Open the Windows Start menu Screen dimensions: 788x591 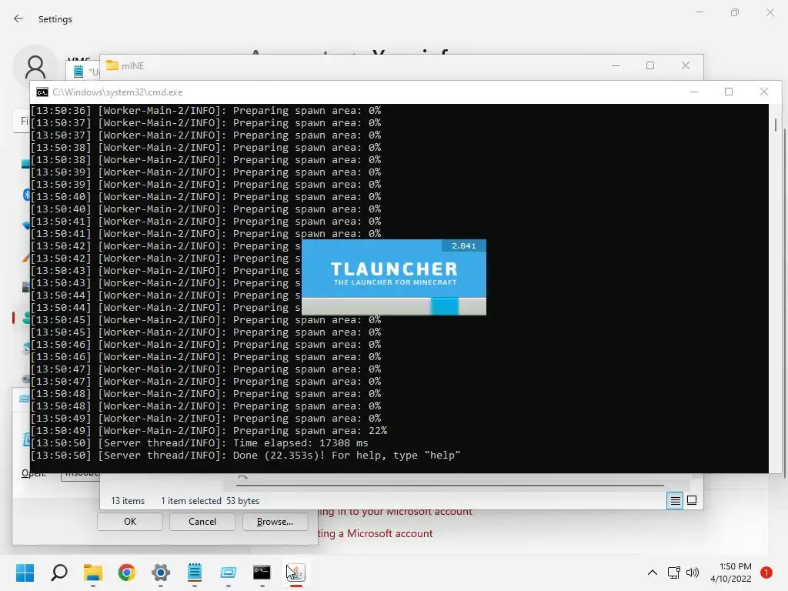coord(25,573)
